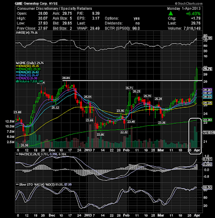Click the Feb date on main chart axis
Screen dimensions: 215x218
pyautogui.click(x=126, y=150)
